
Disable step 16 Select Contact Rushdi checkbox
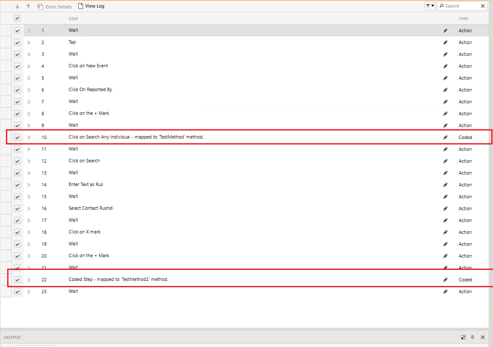[17, 208]
